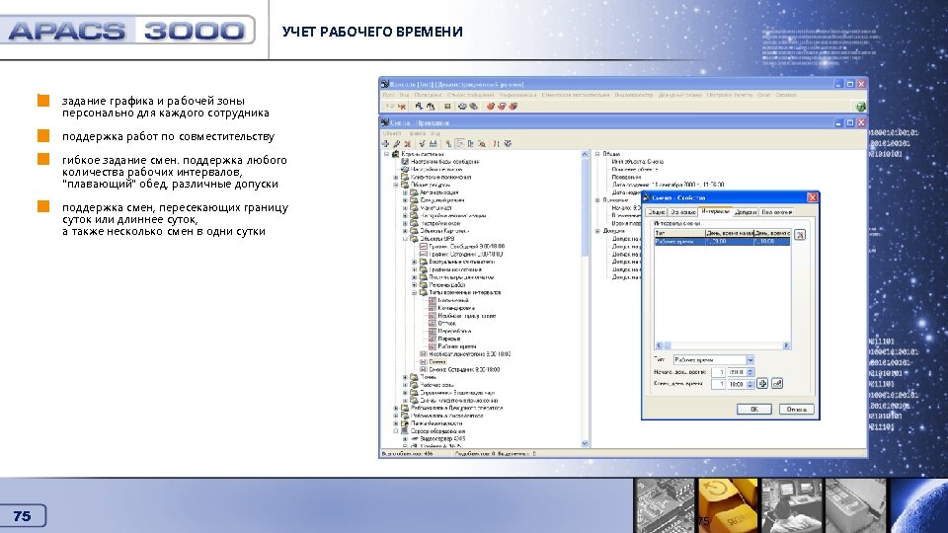This screenshot has height=533, width=948.
Task: Click the red cross icon in Console toolbar
Action: 402,107
